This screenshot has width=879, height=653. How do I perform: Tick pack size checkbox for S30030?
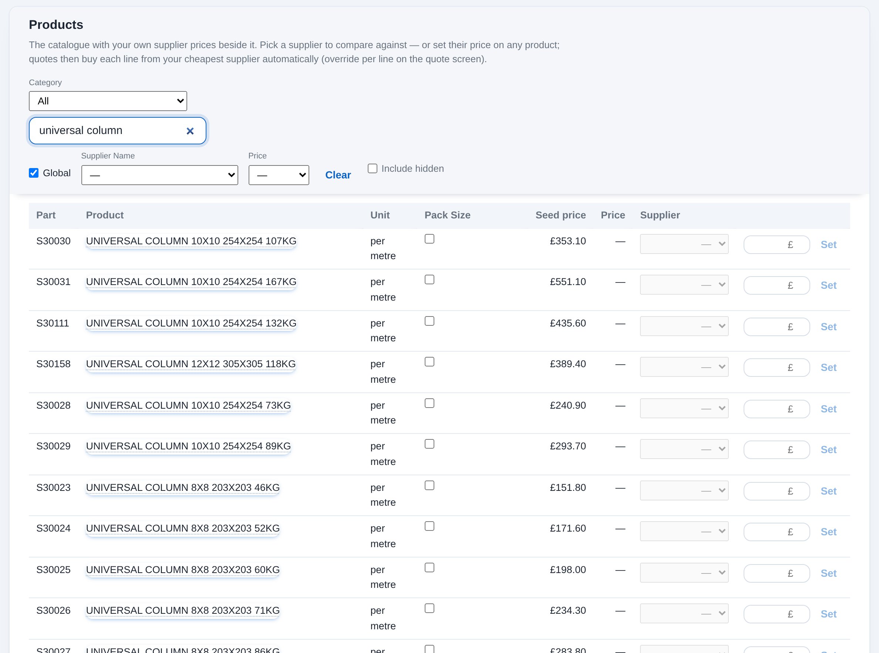430,239
